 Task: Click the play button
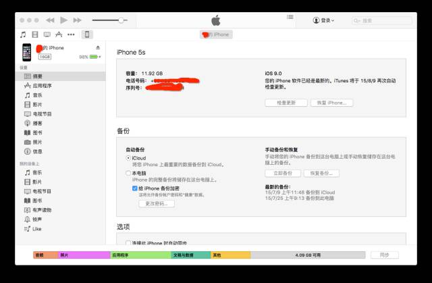63,20
